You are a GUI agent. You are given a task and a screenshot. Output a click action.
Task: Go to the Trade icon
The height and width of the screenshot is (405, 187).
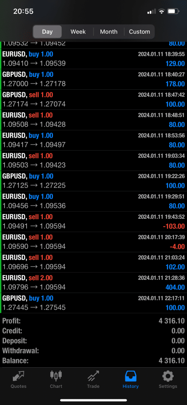93,377
